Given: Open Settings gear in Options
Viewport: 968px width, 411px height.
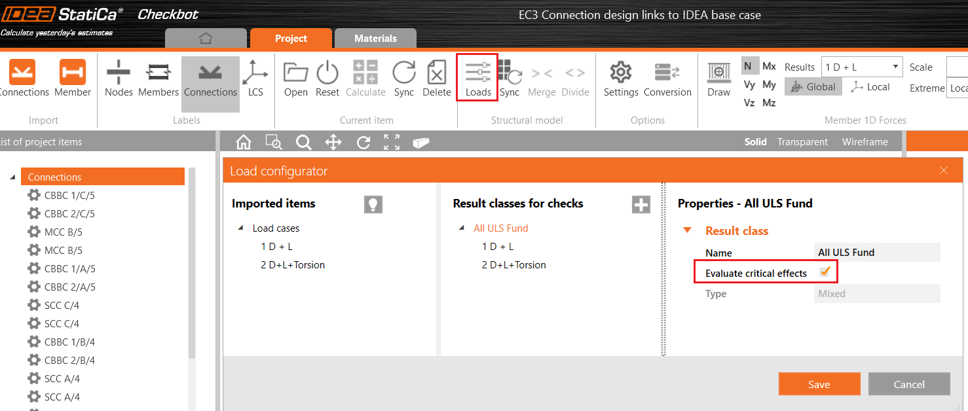Looking at the screenshot, I should point(620,79).
